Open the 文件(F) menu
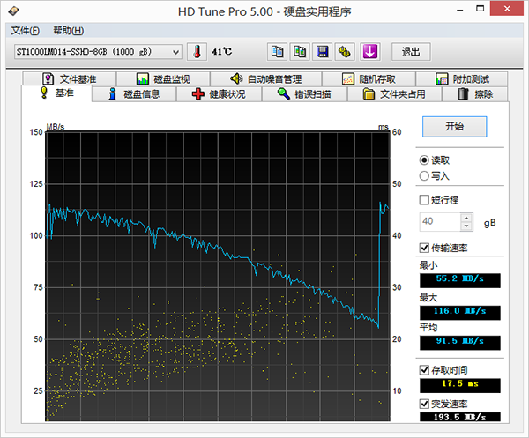This screenshot has width=529, height=438. click(26, 31)
